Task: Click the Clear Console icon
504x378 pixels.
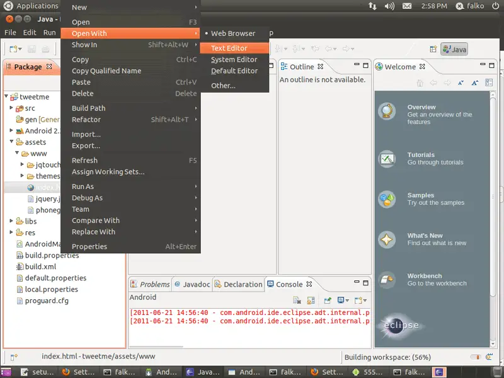Action: pos(297,301)
